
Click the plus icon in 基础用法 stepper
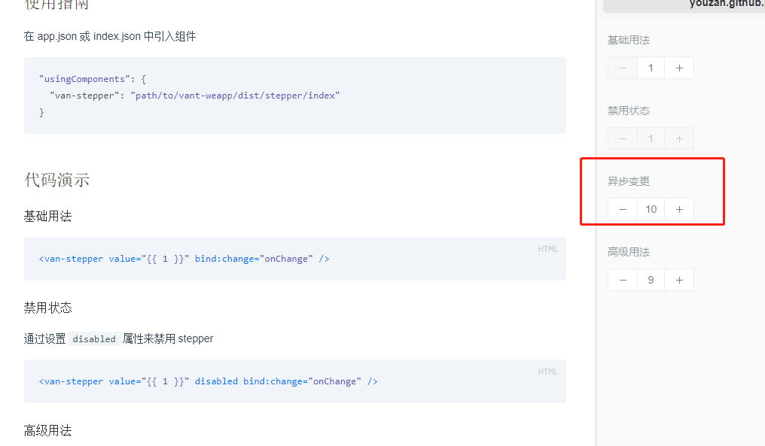pos(679,68)
